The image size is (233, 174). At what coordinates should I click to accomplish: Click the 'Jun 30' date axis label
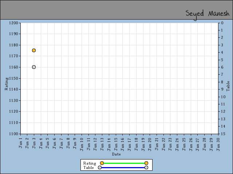tap(218, 144)
